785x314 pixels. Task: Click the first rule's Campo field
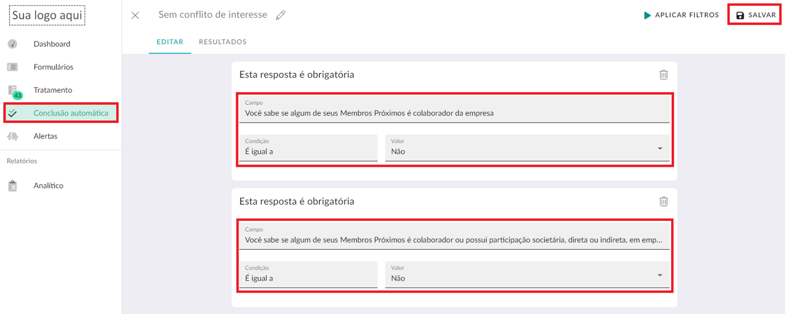(x=454, y=110)
